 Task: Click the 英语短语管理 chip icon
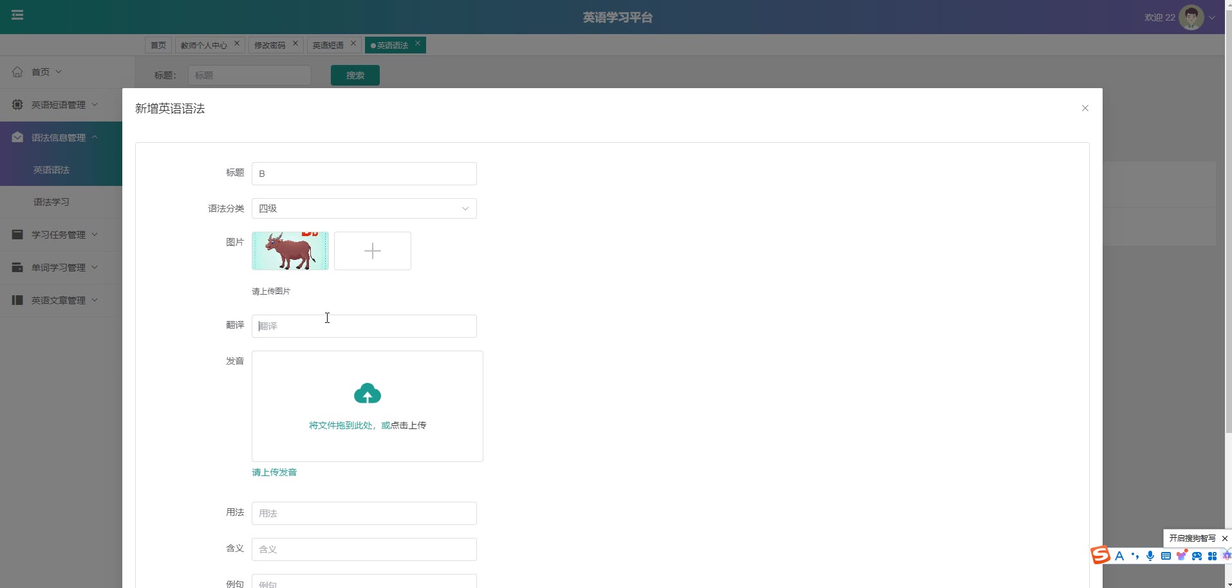pos(17,104)
